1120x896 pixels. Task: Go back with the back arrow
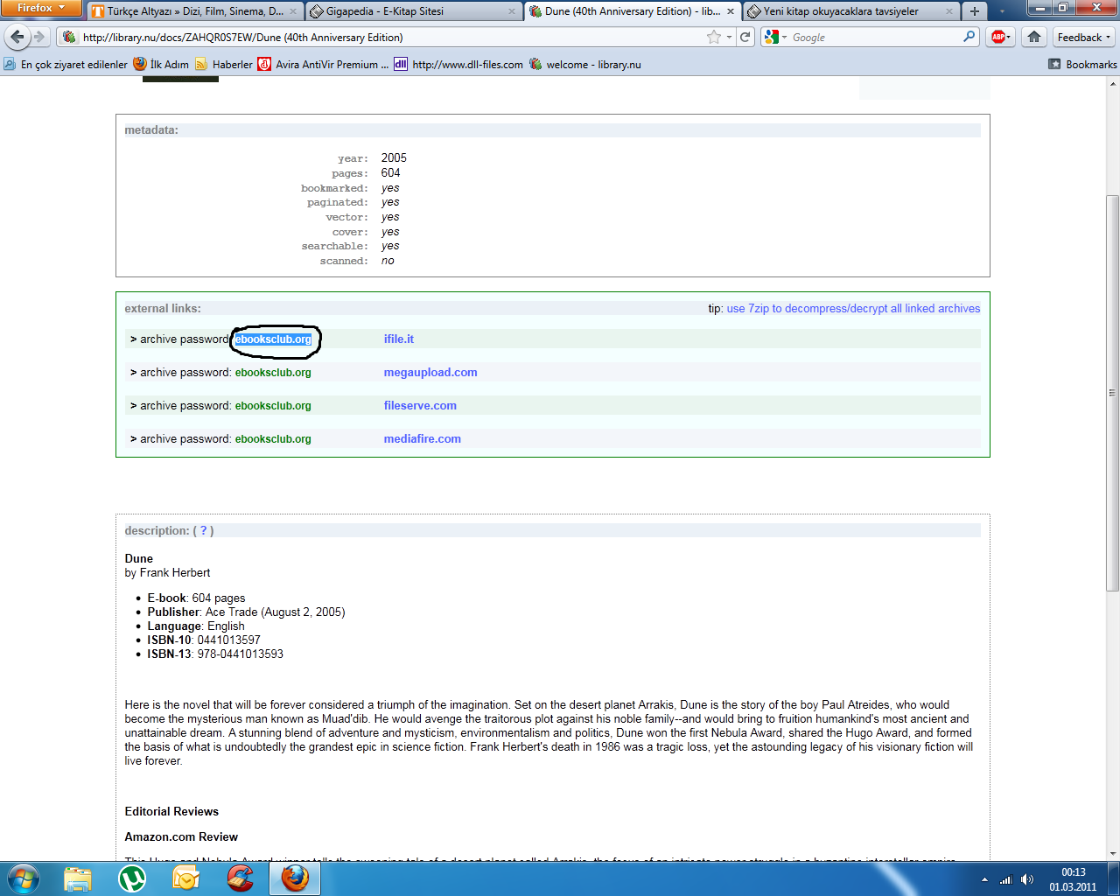coord(17,37)
